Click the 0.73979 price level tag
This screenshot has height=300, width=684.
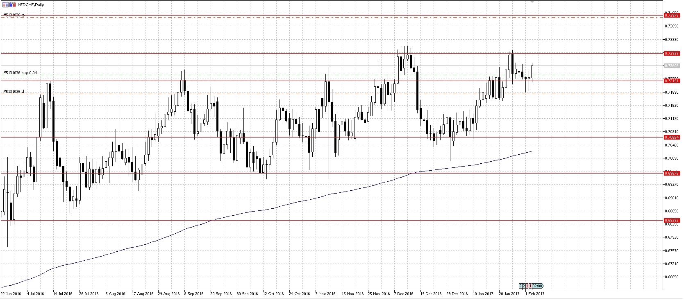tap(672, 16)
